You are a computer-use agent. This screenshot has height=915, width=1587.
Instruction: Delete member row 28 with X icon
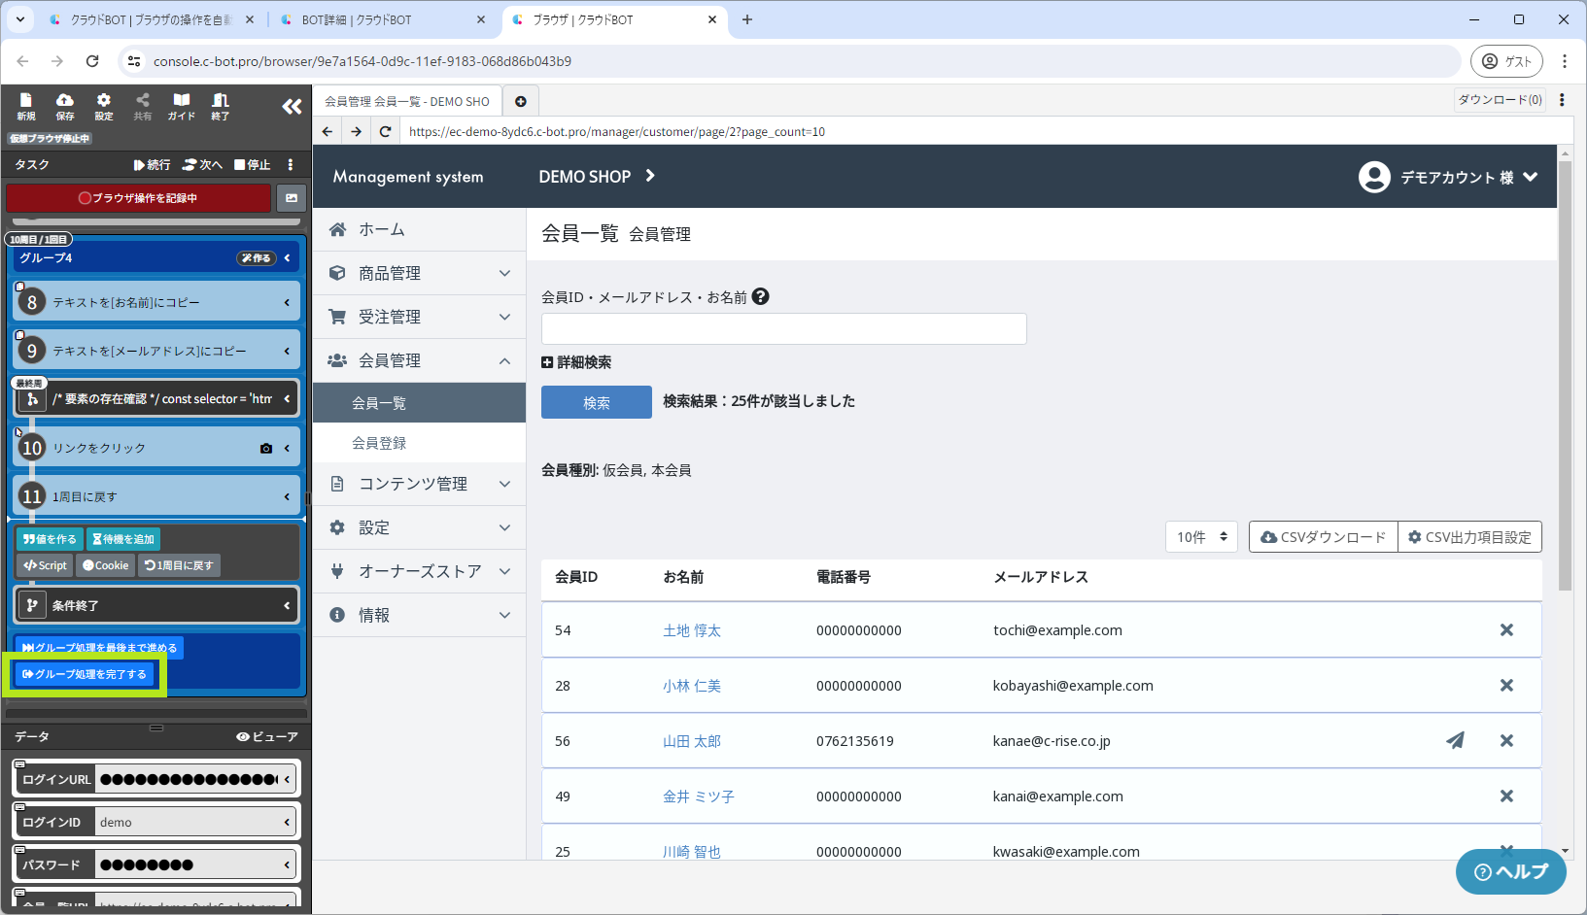click(x=1506, y=685)
